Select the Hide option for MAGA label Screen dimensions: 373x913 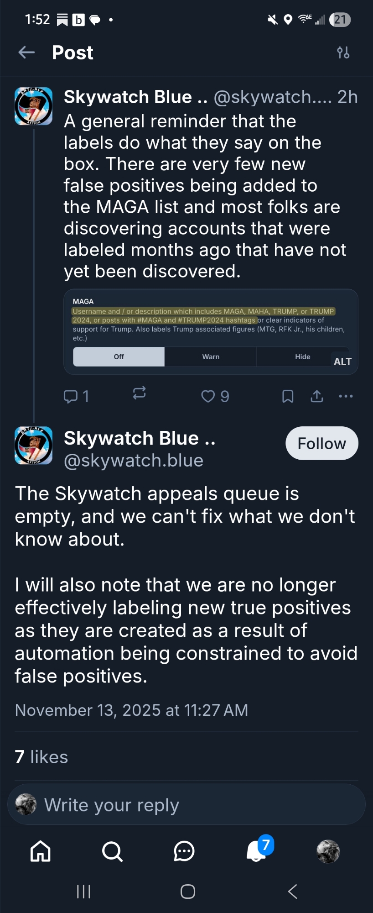(302, 357)
